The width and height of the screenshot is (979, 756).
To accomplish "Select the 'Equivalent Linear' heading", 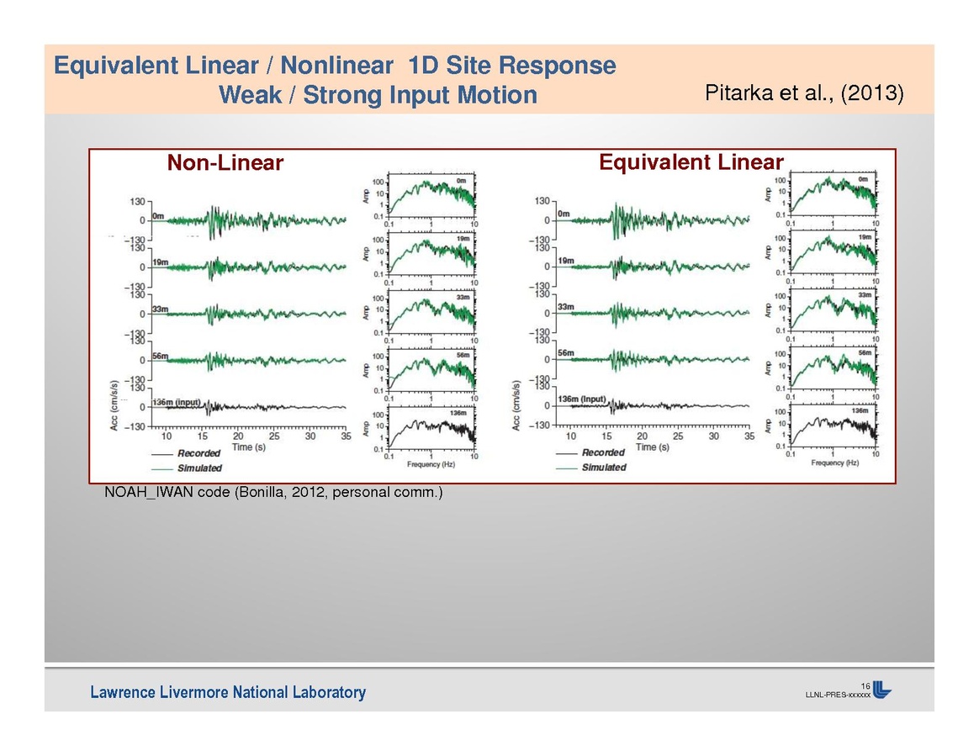I will 691,162.
